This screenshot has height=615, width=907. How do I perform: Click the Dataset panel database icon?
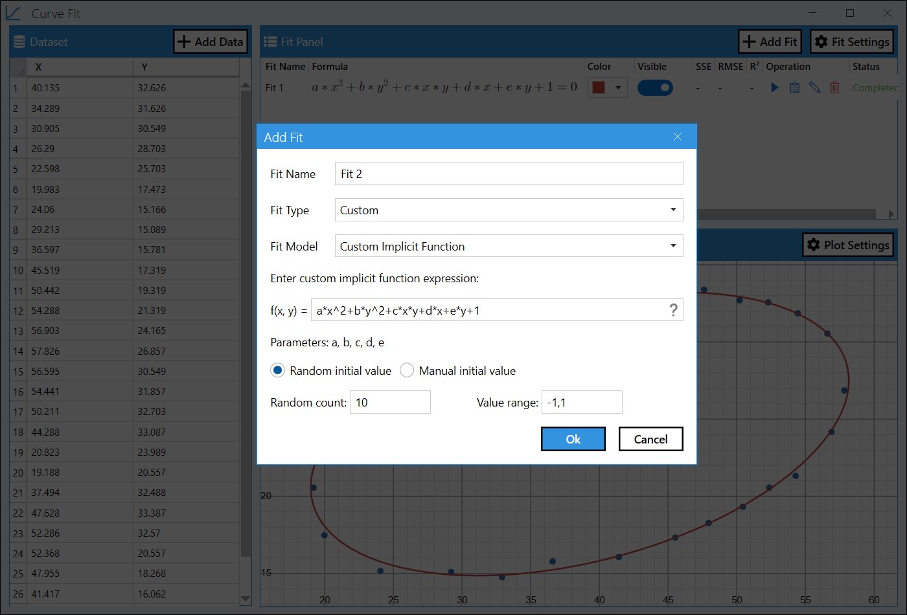coord(19,42)
